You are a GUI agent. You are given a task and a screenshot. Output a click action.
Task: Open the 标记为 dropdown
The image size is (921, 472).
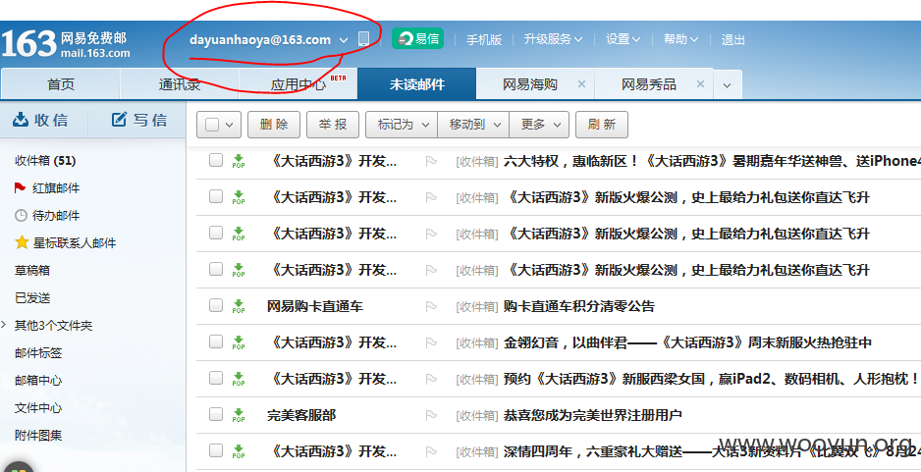click(402, 125)
